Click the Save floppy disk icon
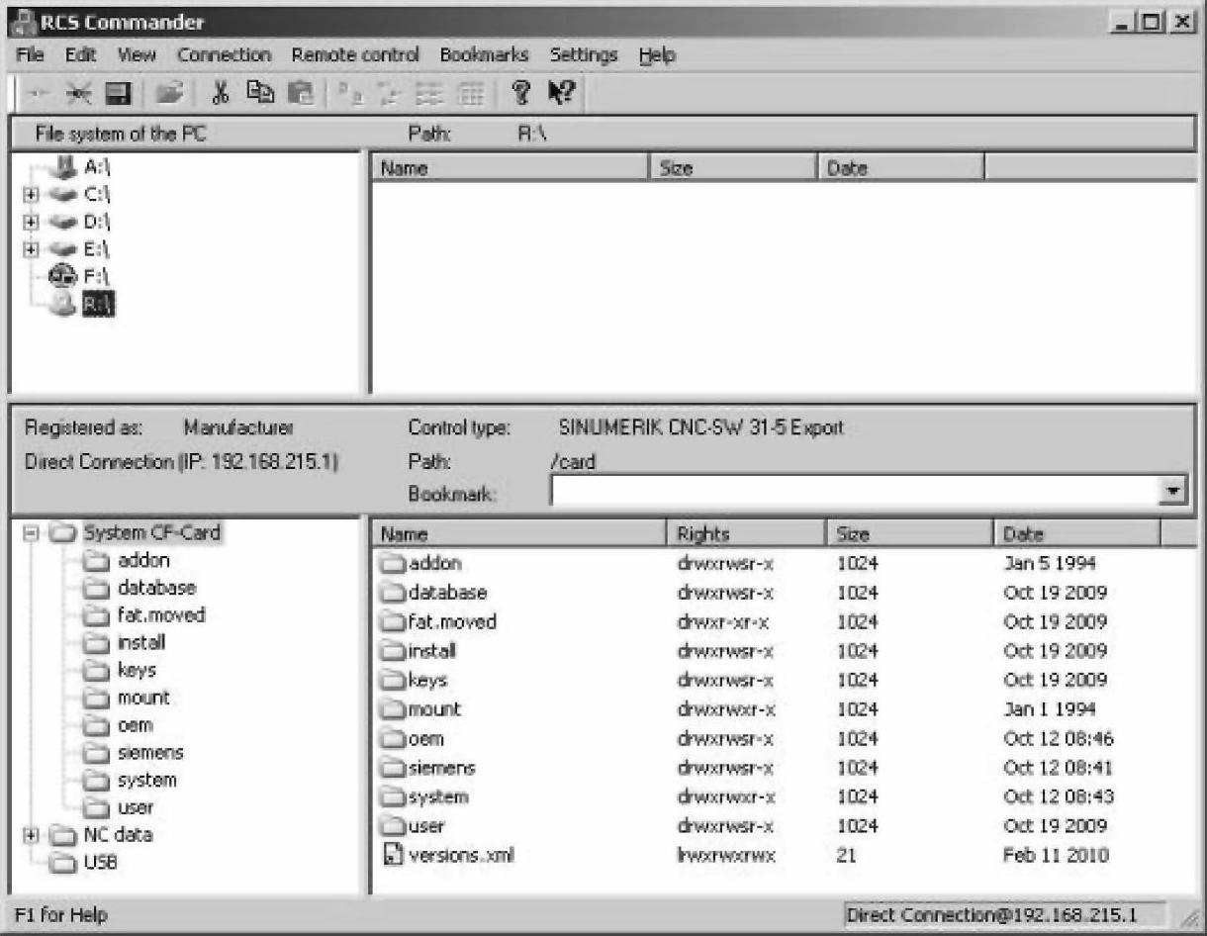 click(120, 94)
